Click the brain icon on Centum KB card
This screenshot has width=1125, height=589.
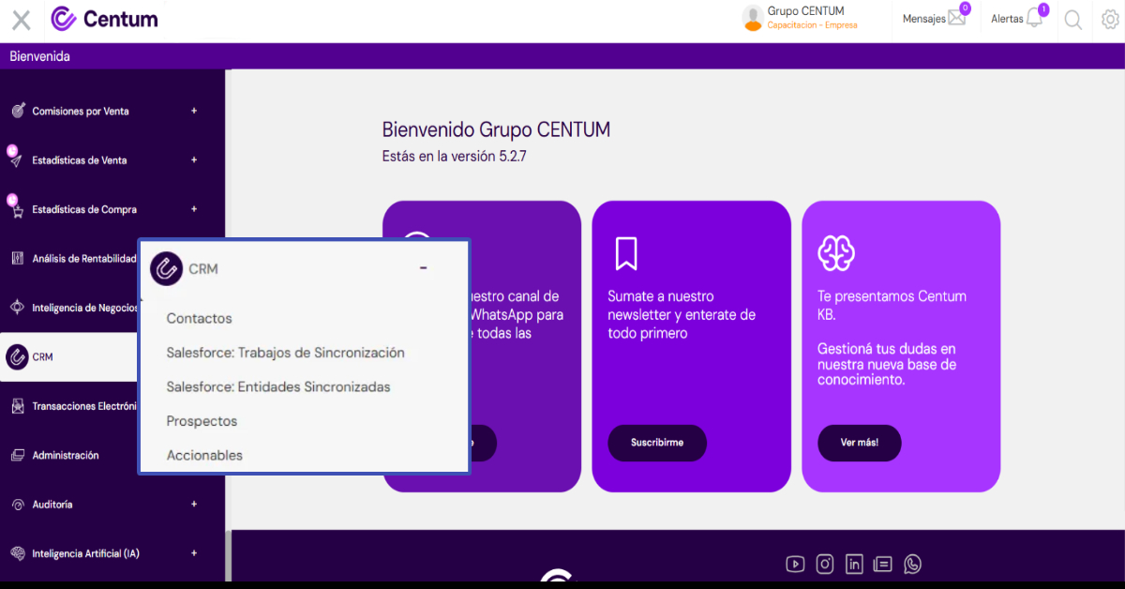835,252
